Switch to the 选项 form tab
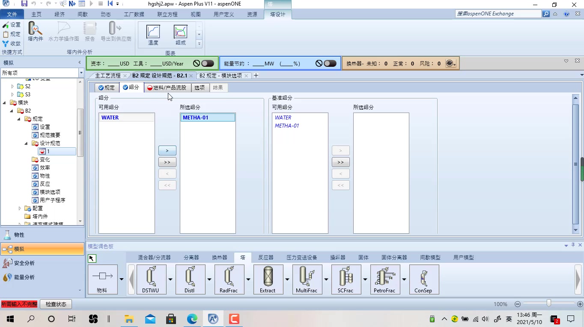The height and width of the screenshot is (327, 584). pyautogui.click(x=200, y=88)
